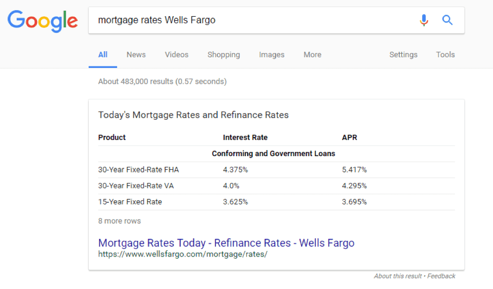Expand the More search categories menu
493x289 pixels.
[312, 55]
